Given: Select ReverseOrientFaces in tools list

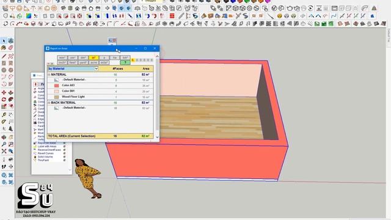Looking at the screenshot, I should 49,150.
